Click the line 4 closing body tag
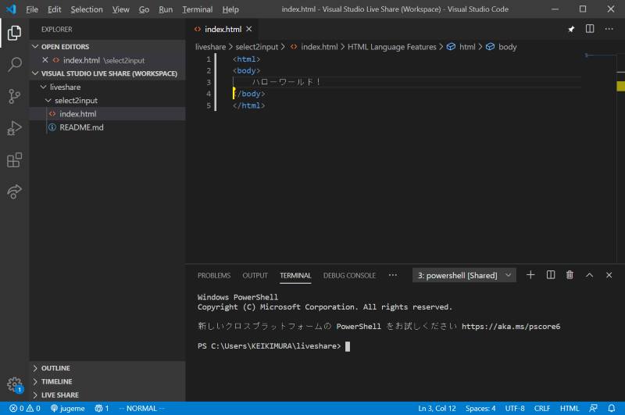Viewport: 625px width, 415px height. (249, 94)
